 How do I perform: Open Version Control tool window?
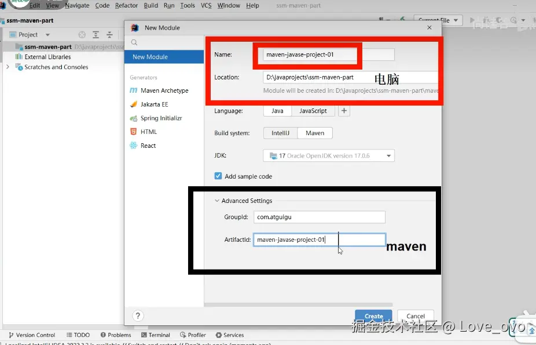pyautogui.click(x=32, y=335)
